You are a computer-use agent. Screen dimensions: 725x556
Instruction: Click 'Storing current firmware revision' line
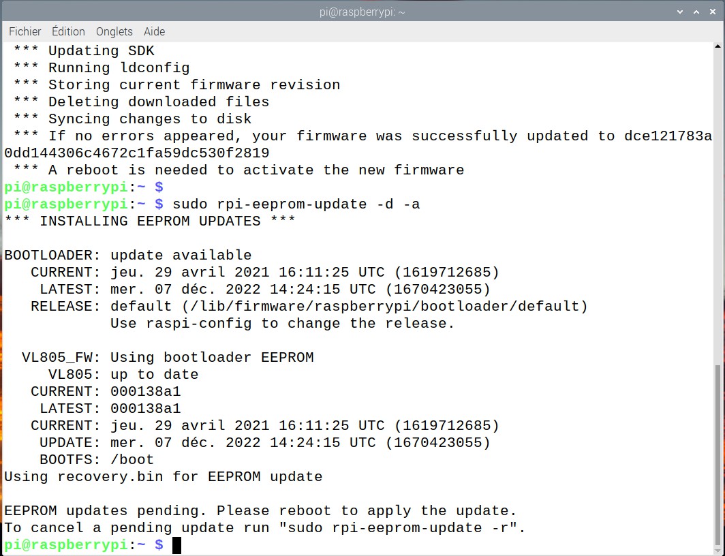176,85
